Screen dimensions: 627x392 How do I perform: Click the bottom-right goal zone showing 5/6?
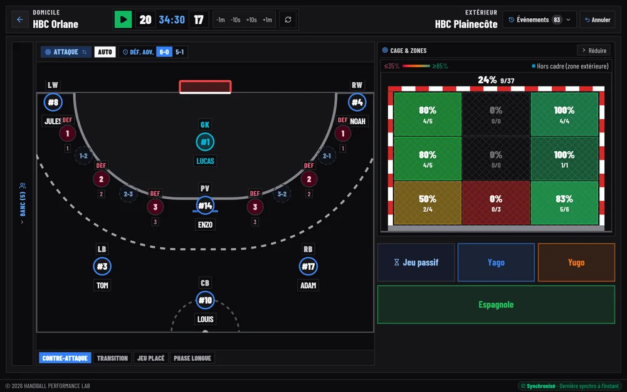click(x=564, y=203)
